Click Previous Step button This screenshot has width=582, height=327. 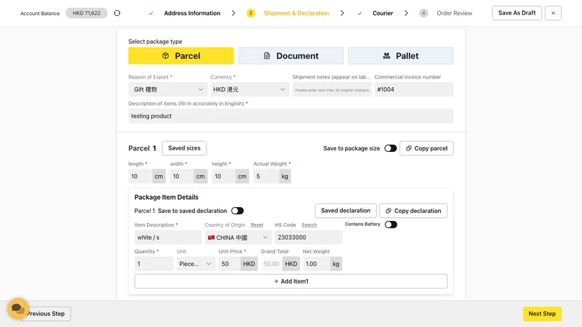[46, 314]
